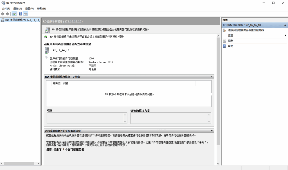Click the 帮助 help icon in actions pane
288x170 pixels.
click(224, 46)
